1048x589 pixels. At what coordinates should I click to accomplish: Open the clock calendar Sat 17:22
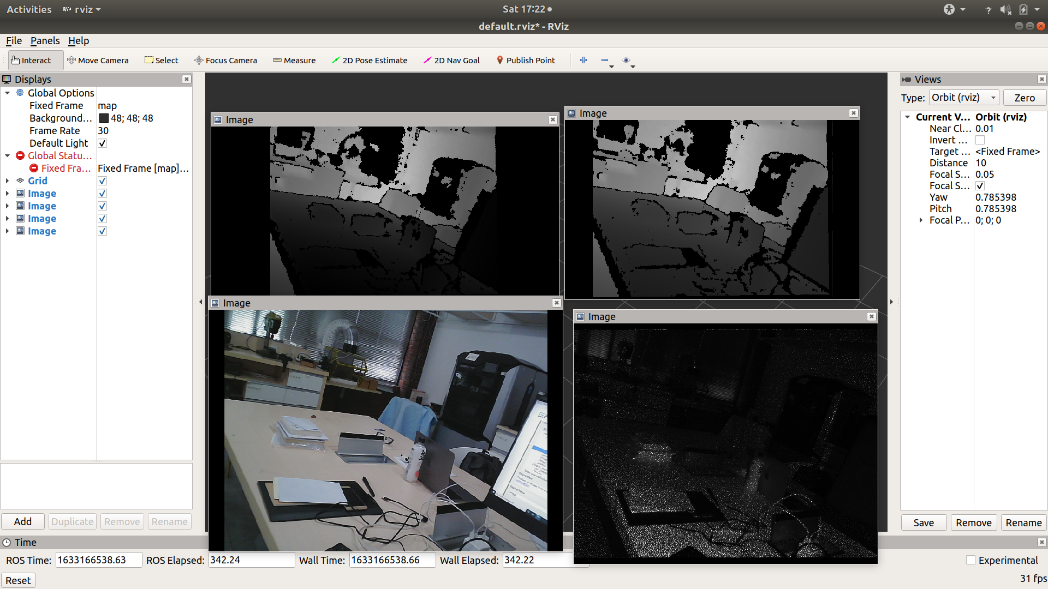(527, 9)
